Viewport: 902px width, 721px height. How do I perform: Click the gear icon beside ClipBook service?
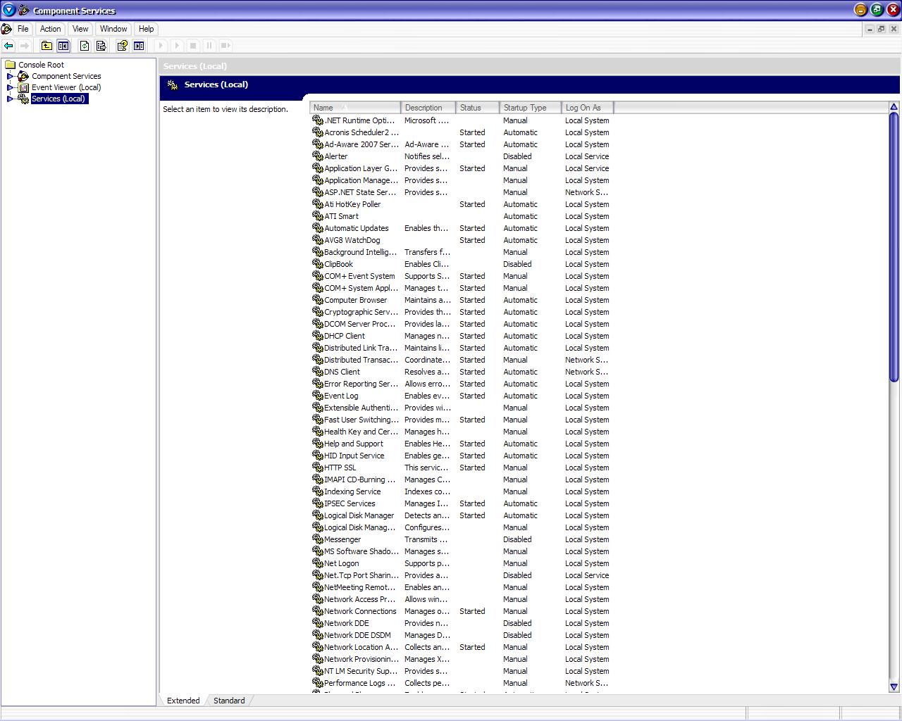click(317, 264)
